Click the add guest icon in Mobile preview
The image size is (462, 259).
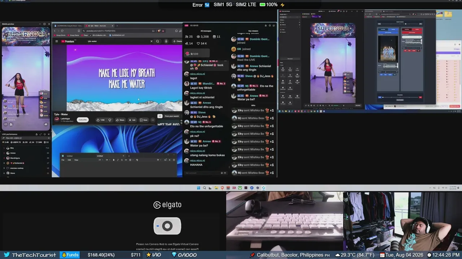(11, 124)
